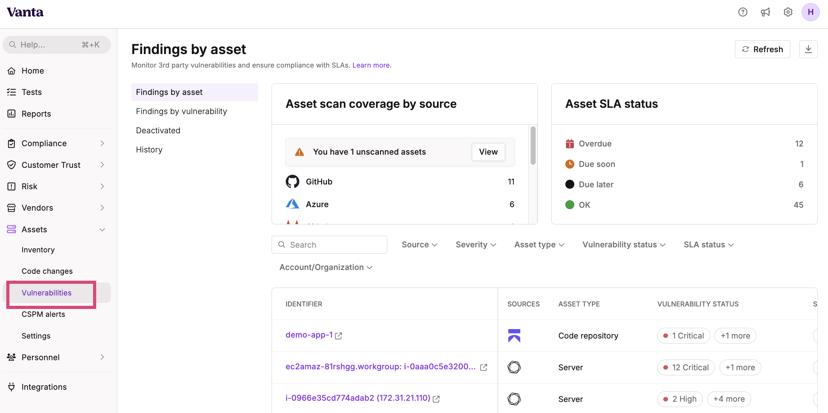Open the Severity filter dropdown
The image size is (828, 413).
pos(476,245)
